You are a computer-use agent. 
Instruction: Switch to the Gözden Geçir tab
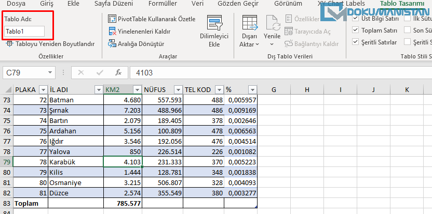238,4
